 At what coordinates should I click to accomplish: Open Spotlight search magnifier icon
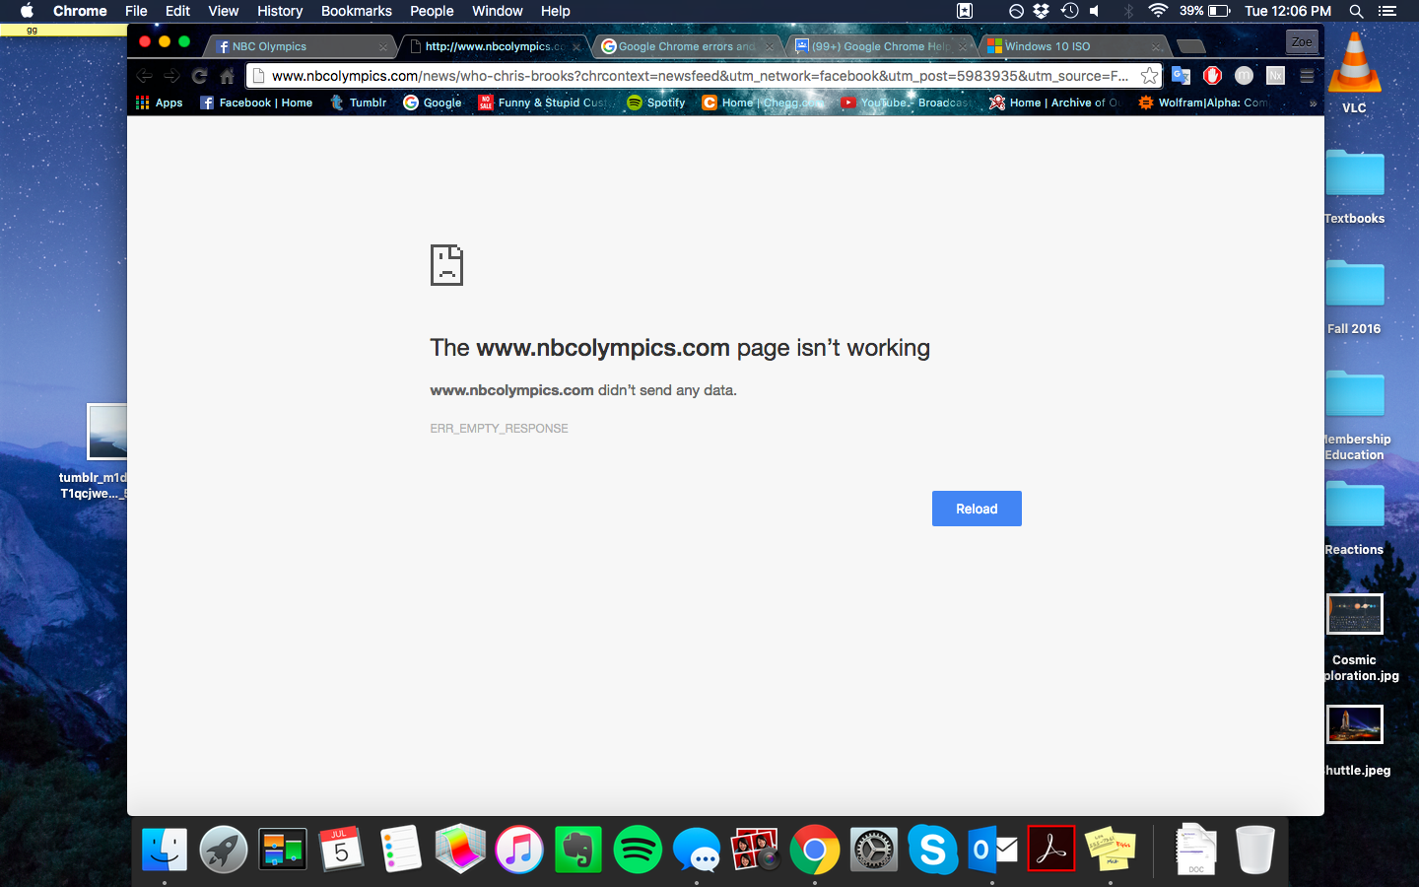tap(1356, 11)
